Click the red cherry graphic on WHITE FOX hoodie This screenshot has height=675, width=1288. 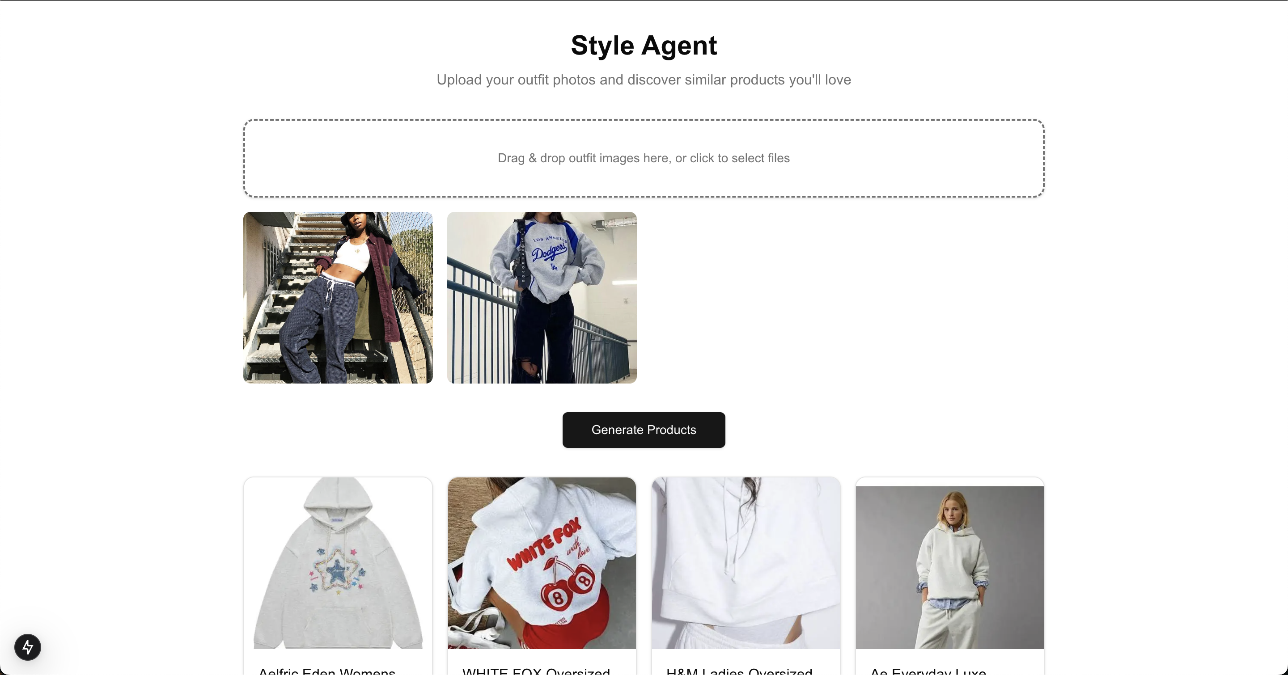[x=568, y=586]
